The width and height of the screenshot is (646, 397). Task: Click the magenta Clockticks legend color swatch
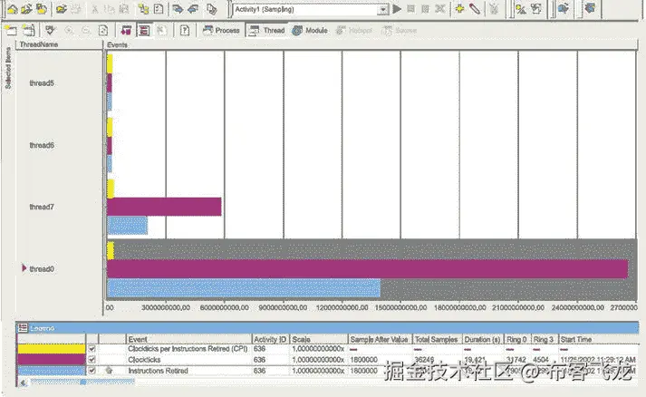(51, 359)
